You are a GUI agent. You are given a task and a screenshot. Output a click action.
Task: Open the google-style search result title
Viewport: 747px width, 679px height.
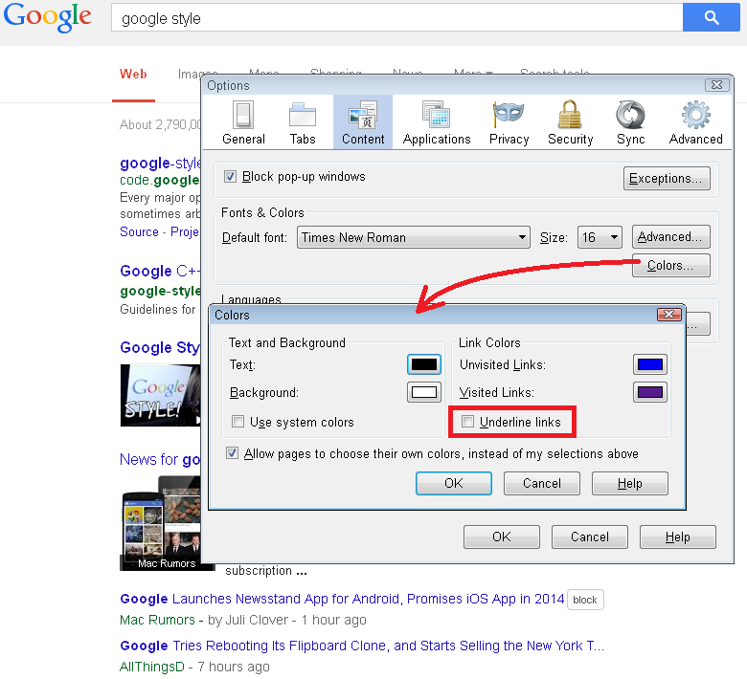pos(160,164)
